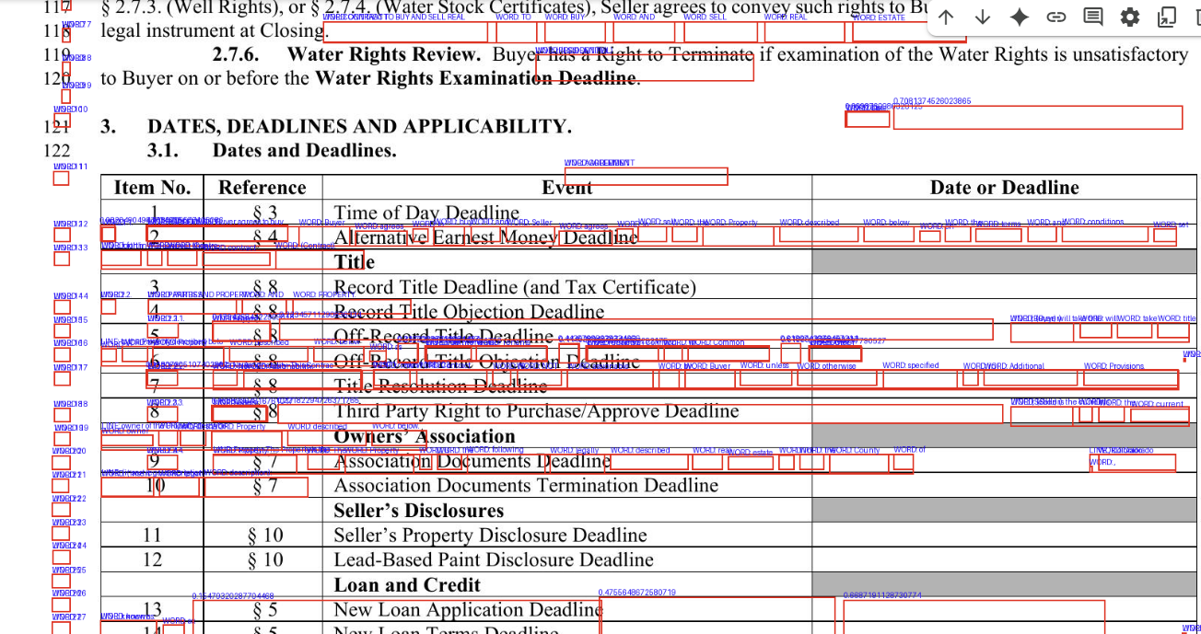
Task: Select the "Date or Deadline" column header
Action: pos(1005,188)
